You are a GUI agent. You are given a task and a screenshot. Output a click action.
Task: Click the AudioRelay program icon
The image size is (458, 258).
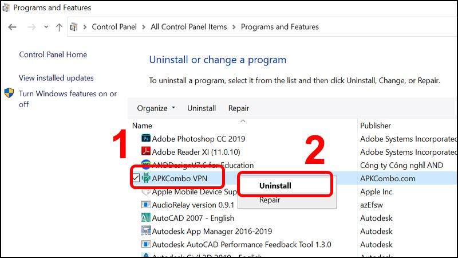pos(146,205)
